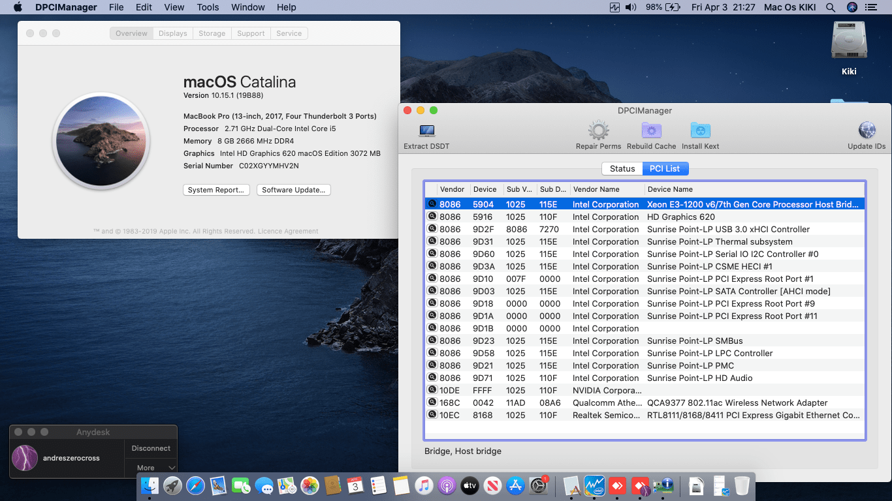892x501 pixels.
Task: Click the Software Update button
Action: click(293, 190)
